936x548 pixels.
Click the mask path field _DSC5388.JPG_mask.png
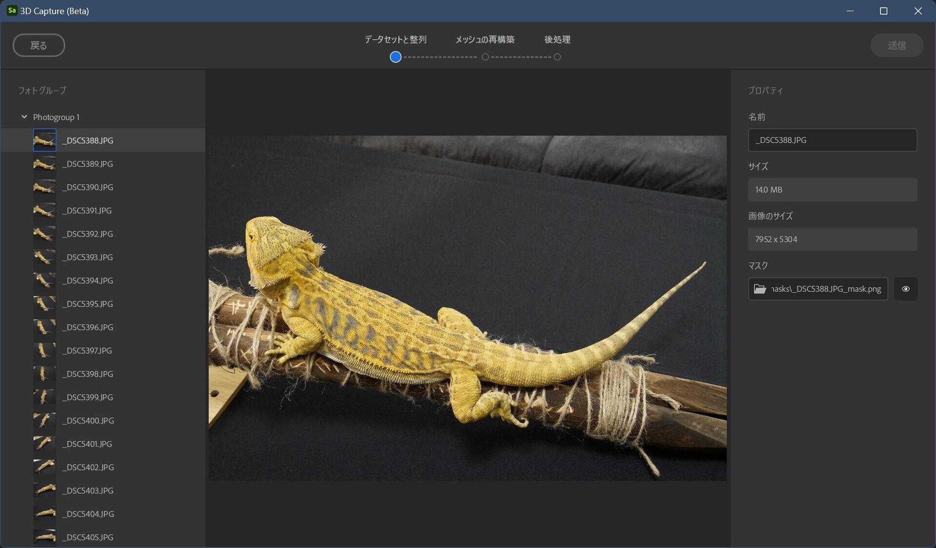[818, 289]
